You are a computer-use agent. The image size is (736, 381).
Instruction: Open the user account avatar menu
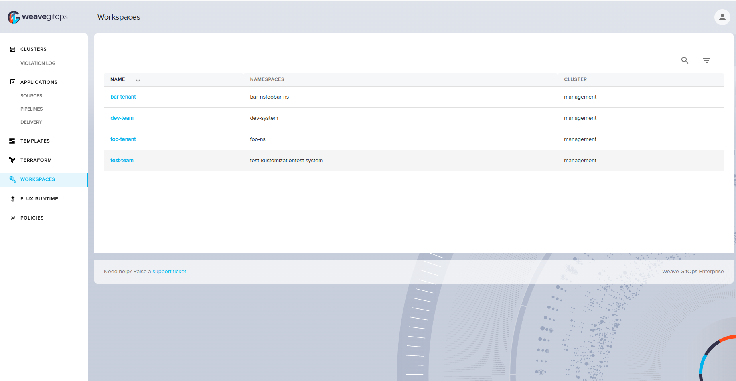722,17
